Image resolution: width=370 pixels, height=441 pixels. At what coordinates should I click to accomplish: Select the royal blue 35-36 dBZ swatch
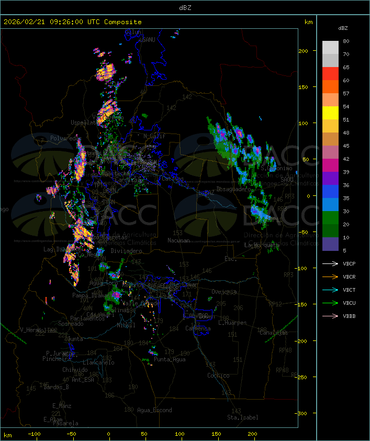click(330, 191)
